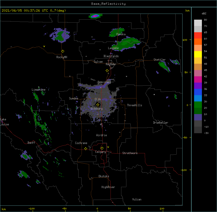The height and width of the screenshot is (212, 217).
Task: Select the Limestone label
Action: click(x=39, y=90)
